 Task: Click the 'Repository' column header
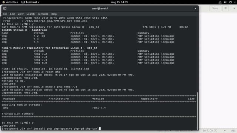coord(149,99)
